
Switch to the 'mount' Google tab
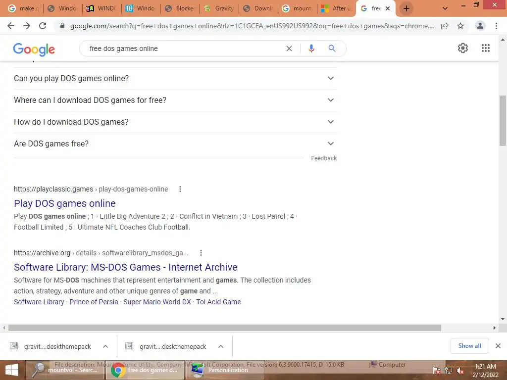(297, 8)
